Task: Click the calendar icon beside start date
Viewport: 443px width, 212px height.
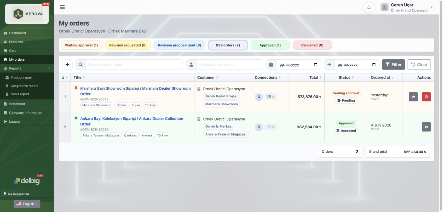Action: [271, 65]
